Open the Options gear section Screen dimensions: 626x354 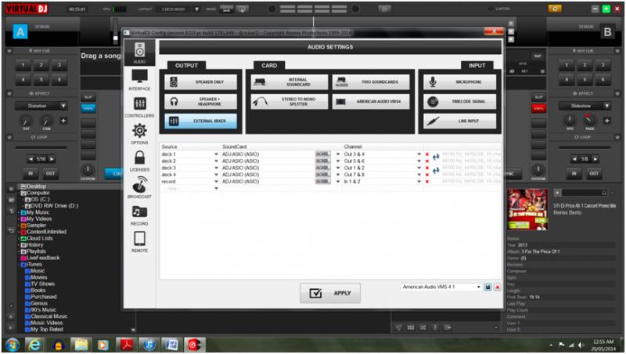pyautogui.click(x=139, y=133)
